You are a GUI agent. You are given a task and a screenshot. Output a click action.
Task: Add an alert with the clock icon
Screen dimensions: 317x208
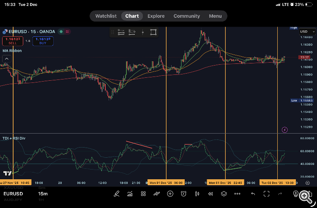point(183,194)
